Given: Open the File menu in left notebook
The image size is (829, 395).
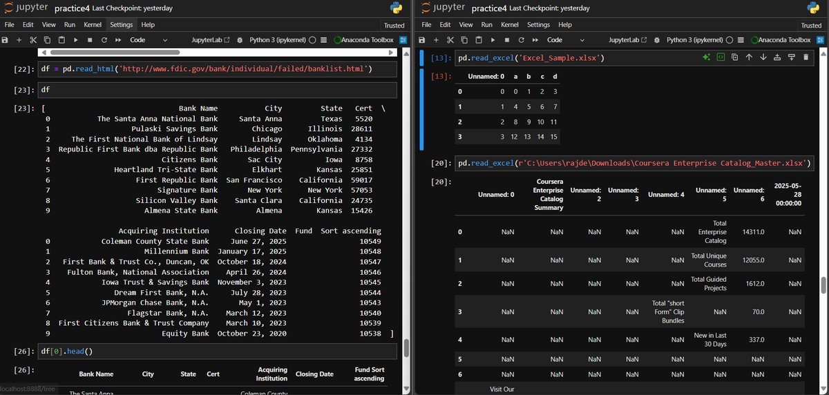Looking at the screenshot, I should click(10, 25).
